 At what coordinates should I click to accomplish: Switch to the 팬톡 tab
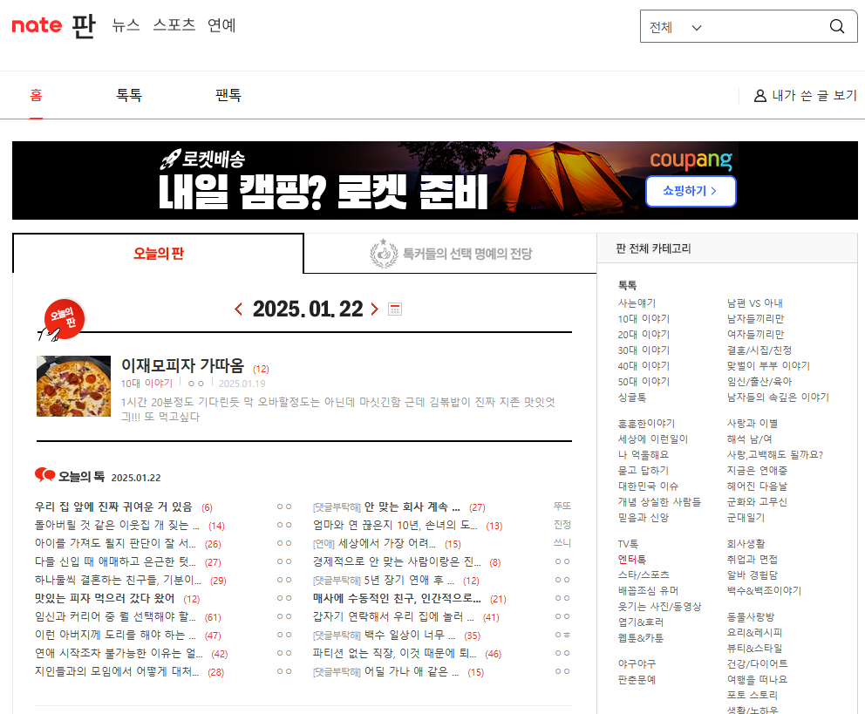228,96
